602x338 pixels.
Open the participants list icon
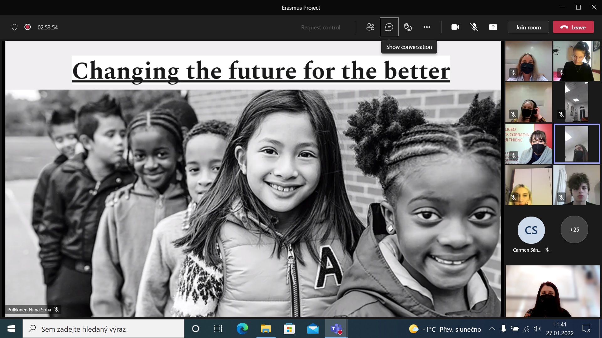(x=370, y=27)
